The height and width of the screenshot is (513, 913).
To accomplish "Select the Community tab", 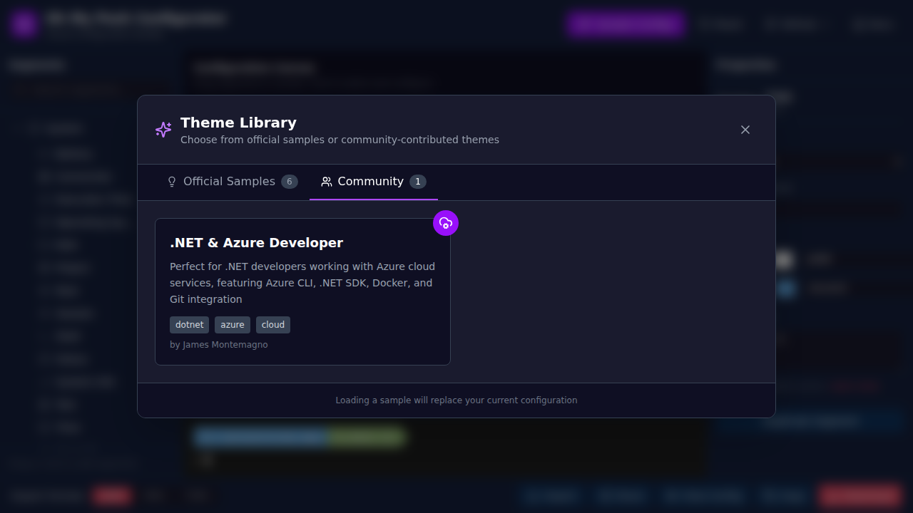I will click(374, 182).
